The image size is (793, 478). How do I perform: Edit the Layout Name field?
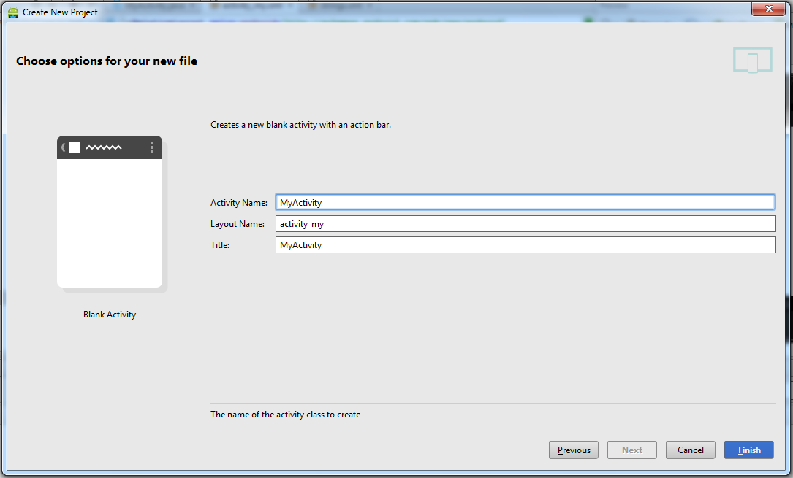[525, 223]
